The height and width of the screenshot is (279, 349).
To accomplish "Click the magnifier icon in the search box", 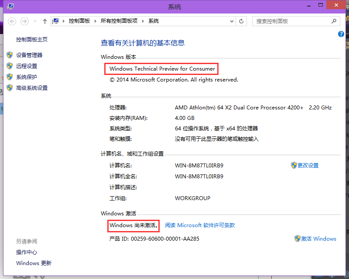I will pyautogui.click(x=334, y=21).
